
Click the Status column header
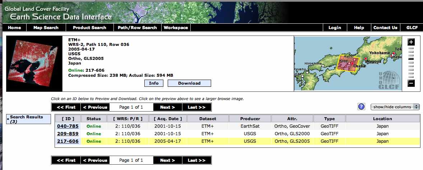(x=94, y=119)
